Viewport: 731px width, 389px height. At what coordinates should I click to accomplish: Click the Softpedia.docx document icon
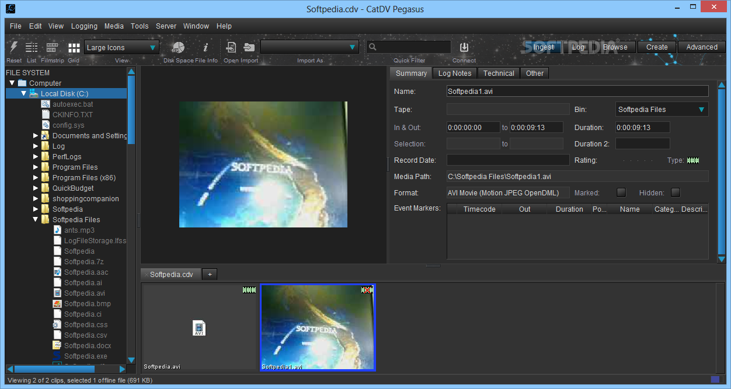(57, 345)
